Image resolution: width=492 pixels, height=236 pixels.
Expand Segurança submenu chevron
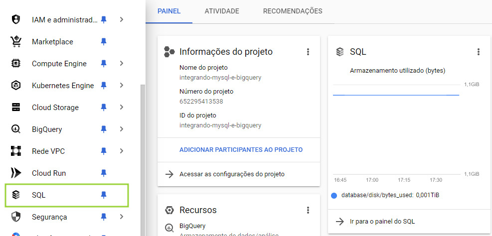coord(122,217)
